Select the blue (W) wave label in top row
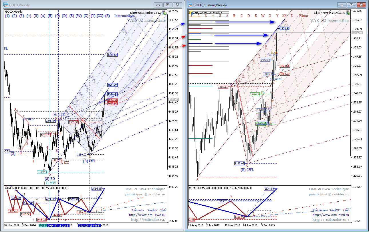The image size is (369, 232). click(x=79, y=16)
